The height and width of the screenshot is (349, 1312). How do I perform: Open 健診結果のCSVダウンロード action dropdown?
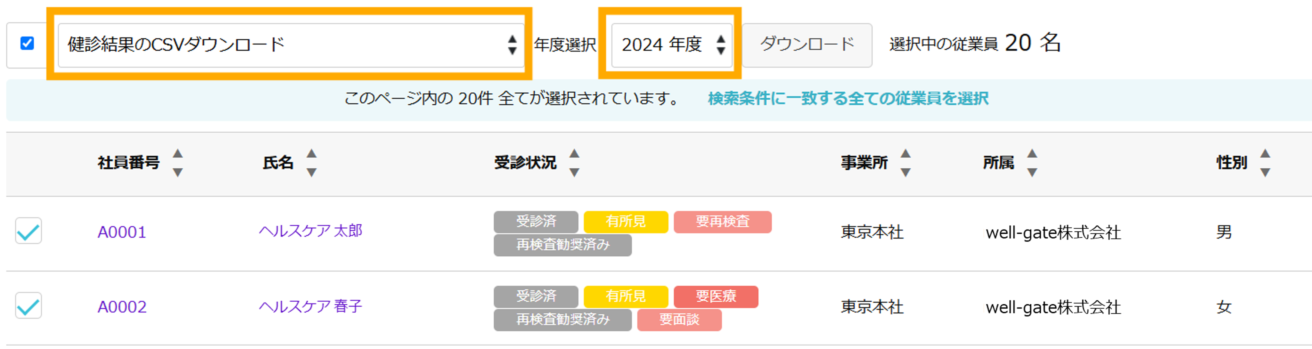291,45
